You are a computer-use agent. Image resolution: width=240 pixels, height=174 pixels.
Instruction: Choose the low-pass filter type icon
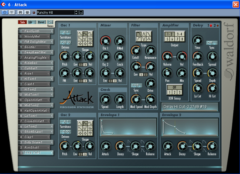pyautogui.click(x=139, y=34)
